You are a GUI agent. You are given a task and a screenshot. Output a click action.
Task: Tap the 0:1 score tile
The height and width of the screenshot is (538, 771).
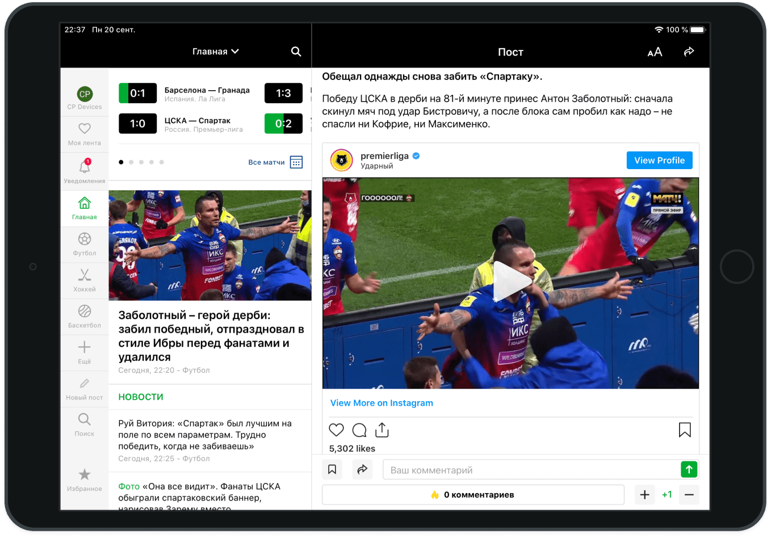pyautogui.click(x=137, y=93)
